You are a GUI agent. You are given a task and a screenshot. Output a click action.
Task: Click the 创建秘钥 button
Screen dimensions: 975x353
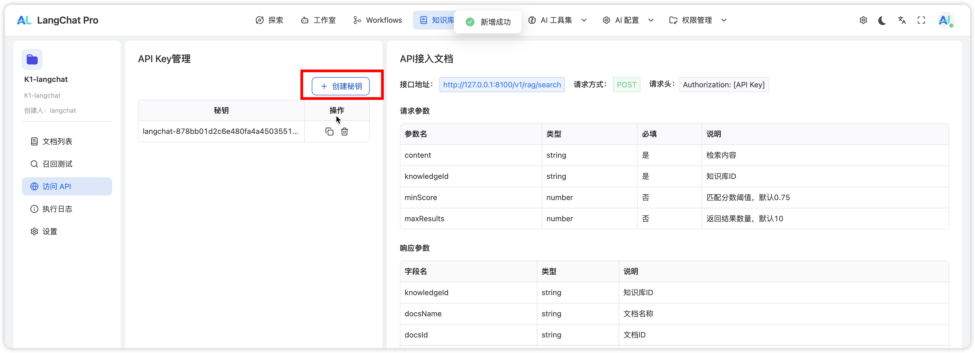point(341,86)
